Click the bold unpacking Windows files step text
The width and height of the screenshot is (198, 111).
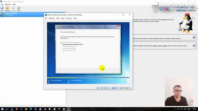point(73,44)
